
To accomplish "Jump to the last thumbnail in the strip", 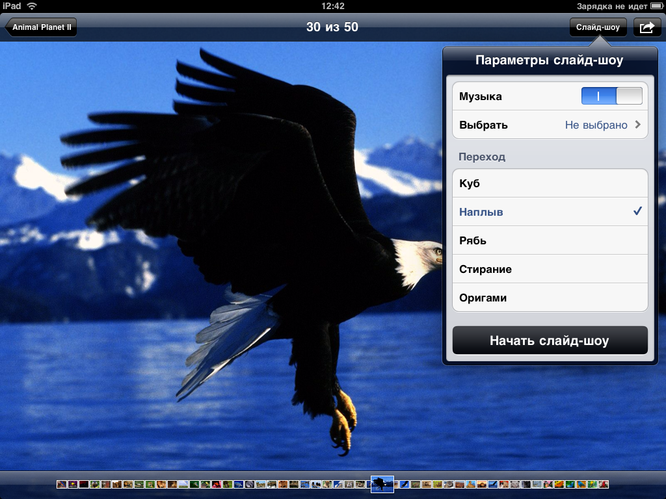I will click(604, 484).
